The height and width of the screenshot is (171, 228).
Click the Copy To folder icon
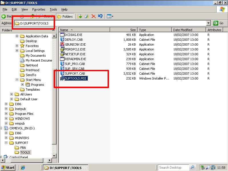tap(87, 16)
